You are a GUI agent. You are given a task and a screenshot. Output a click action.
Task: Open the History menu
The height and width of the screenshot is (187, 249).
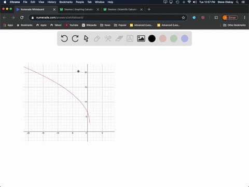click(x=52, y=2)
